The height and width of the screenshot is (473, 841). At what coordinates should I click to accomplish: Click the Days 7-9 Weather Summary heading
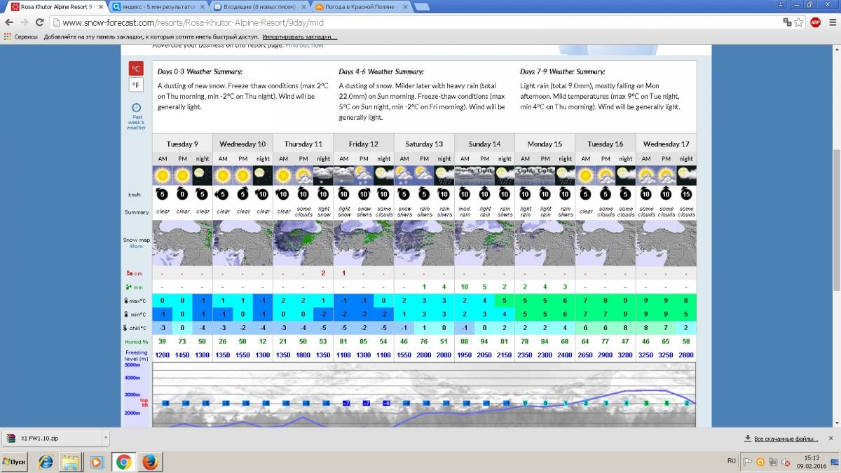coord(563,71)
